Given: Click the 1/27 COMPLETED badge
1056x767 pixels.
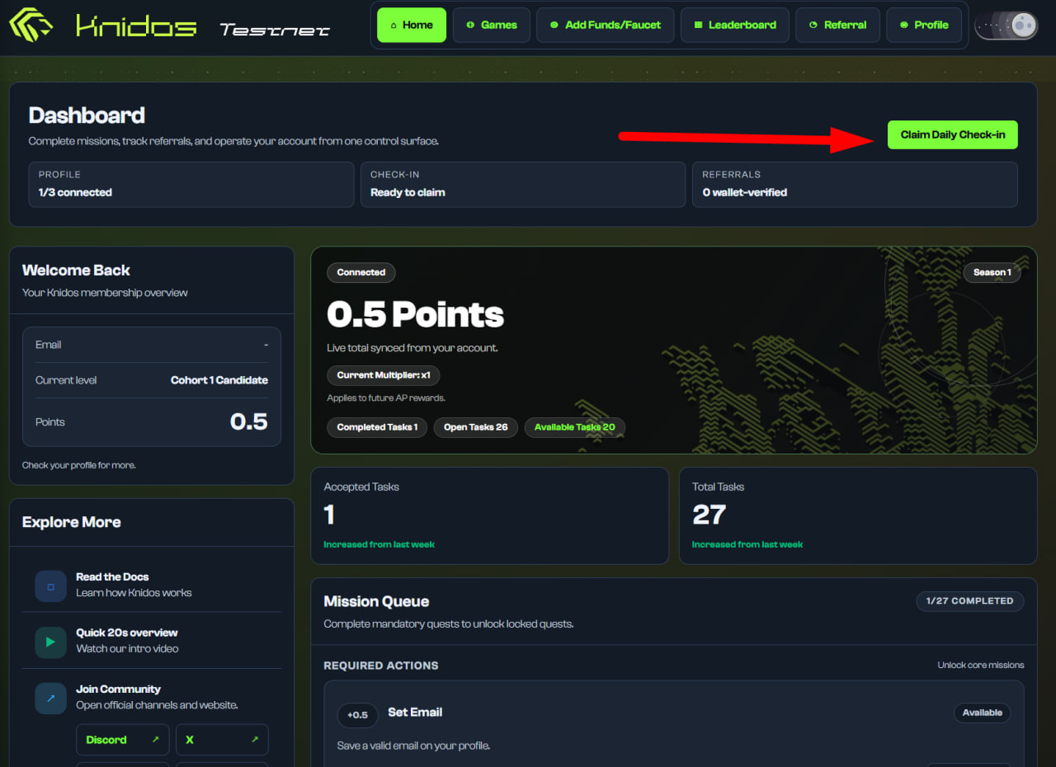Looking at the screenshot, I should (970, 600).
